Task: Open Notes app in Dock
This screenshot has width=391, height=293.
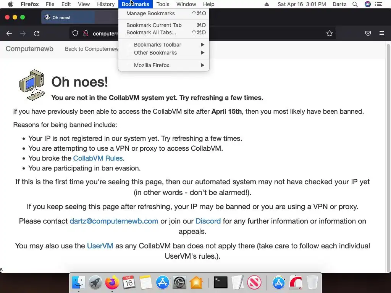Action: tap(145, 283)
